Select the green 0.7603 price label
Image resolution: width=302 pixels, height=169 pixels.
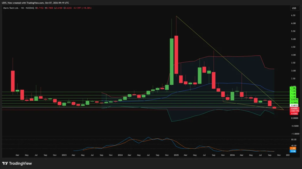[294, 103]
